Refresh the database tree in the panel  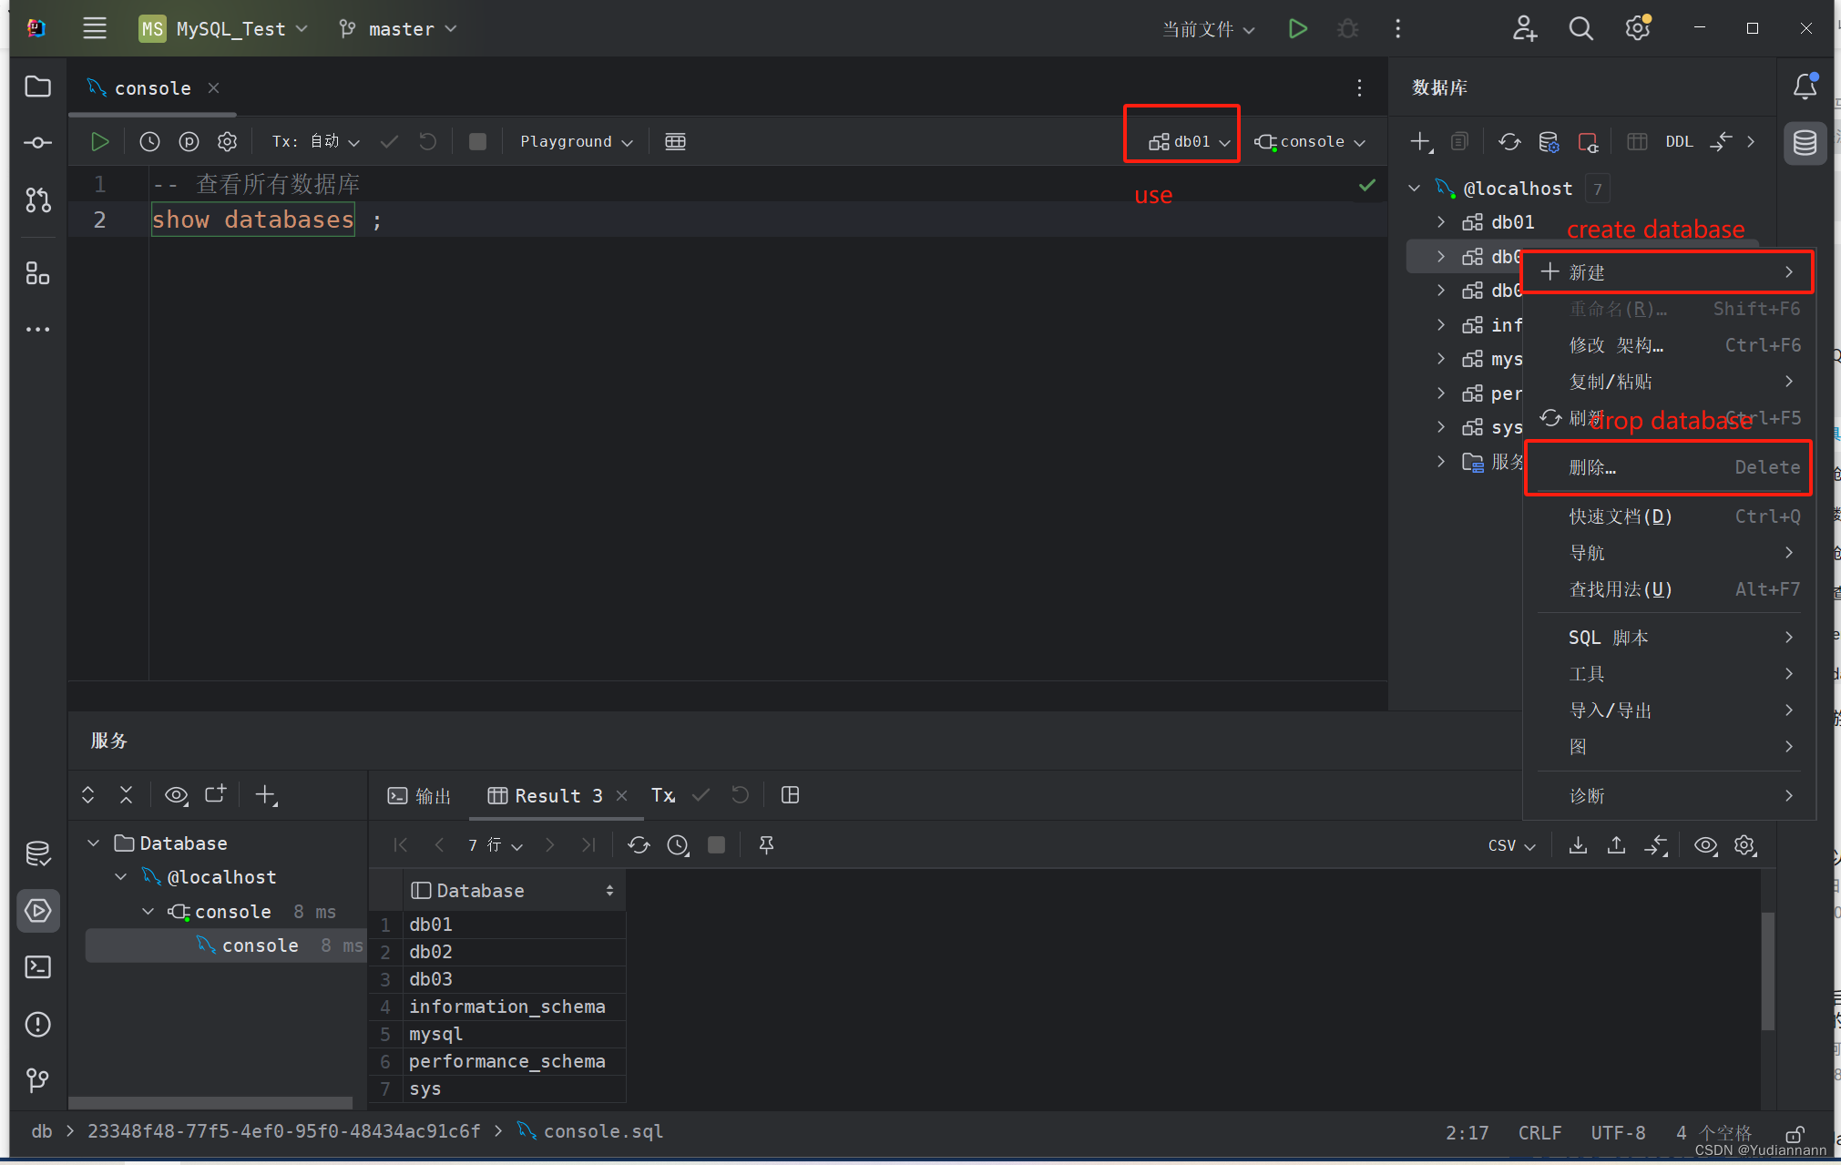1509,141
